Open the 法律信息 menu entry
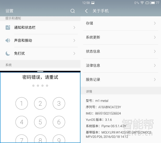This screenshot has width=161, height=143. click(120, 65)
